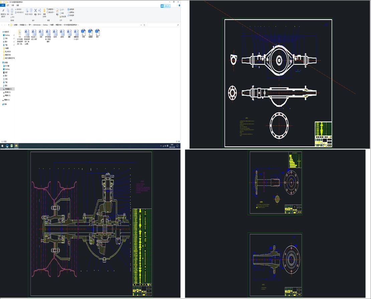This screenshot has height=299, width=371.
Task: Select Videos under This PC
Action: tap(5, 72)
